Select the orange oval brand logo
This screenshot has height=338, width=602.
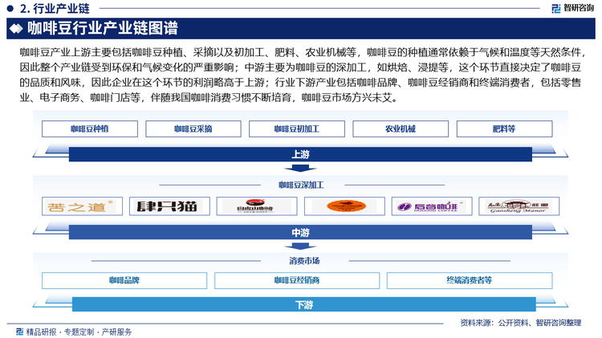[x=344, y=206]
